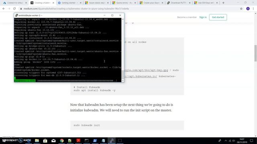Image resolution: width=257 pixels, height=144 pixels.
Task: Open a new browser tab
Action: (223, 3)
